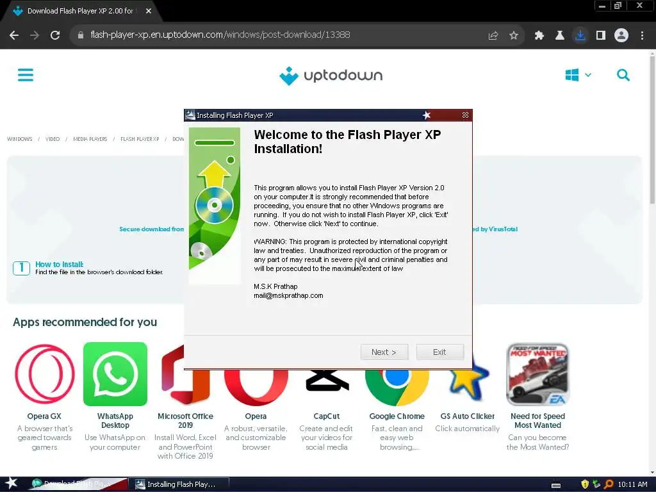The width and height of the screenshot is (656, 492).
Task: Click the Uptodown logo
Action: 331,76
